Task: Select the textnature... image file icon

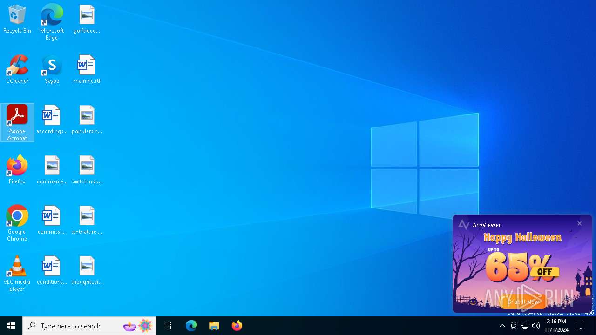Action: pyautogui.click(x=87, y=220)
